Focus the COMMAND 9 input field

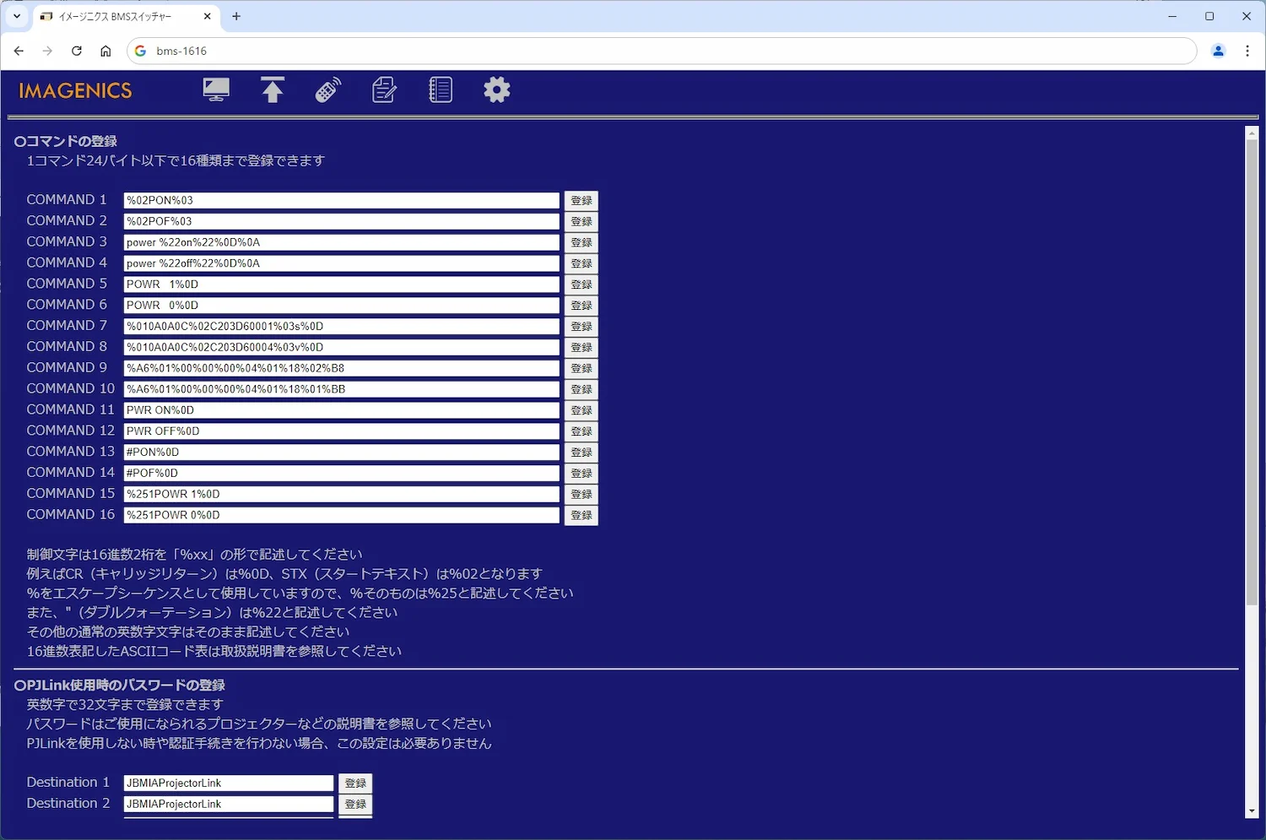point(341,368)
